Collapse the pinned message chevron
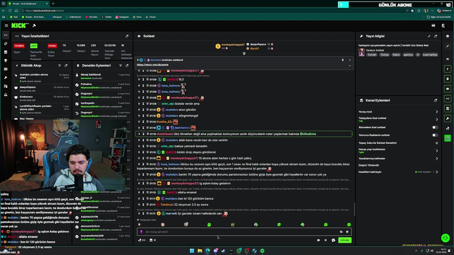The width and height of the screenshot is (454, 255). [x=350, y=66]
